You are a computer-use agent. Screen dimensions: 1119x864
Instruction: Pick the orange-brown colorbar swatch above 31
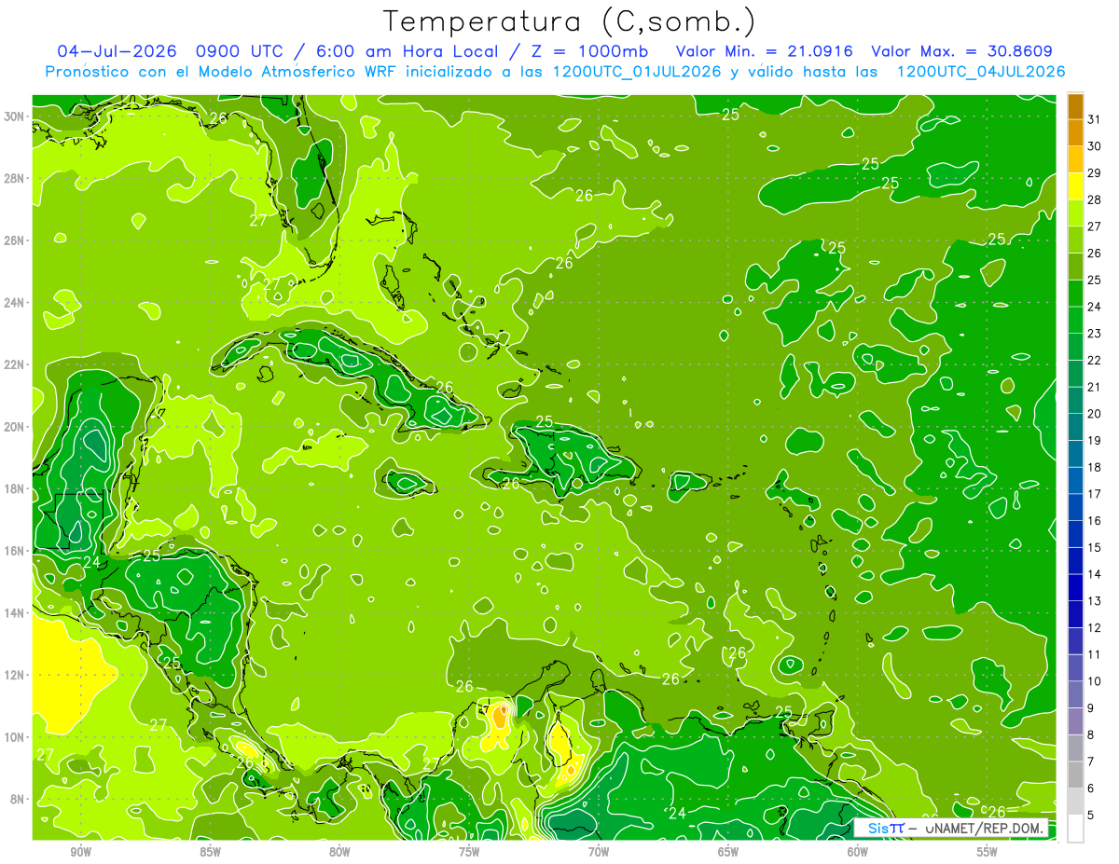(x=1075, y=106)
